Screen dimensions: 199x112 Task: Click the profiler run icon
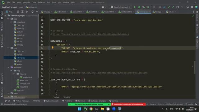pos(148,7)
